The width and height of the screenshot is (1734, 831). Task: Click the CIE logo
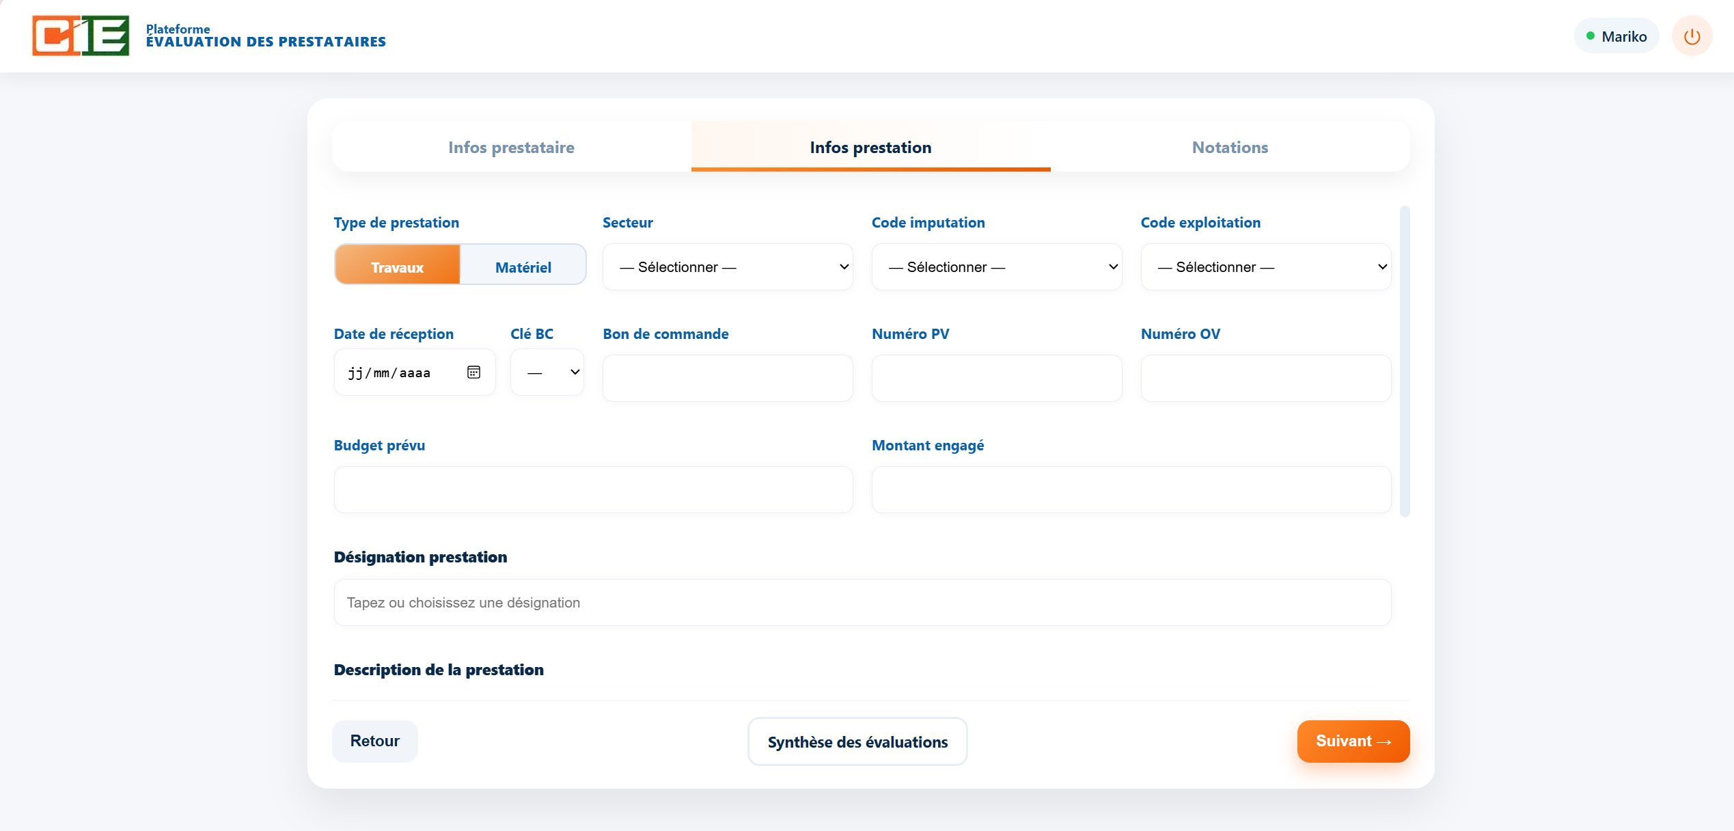click(x=80, y=36)
